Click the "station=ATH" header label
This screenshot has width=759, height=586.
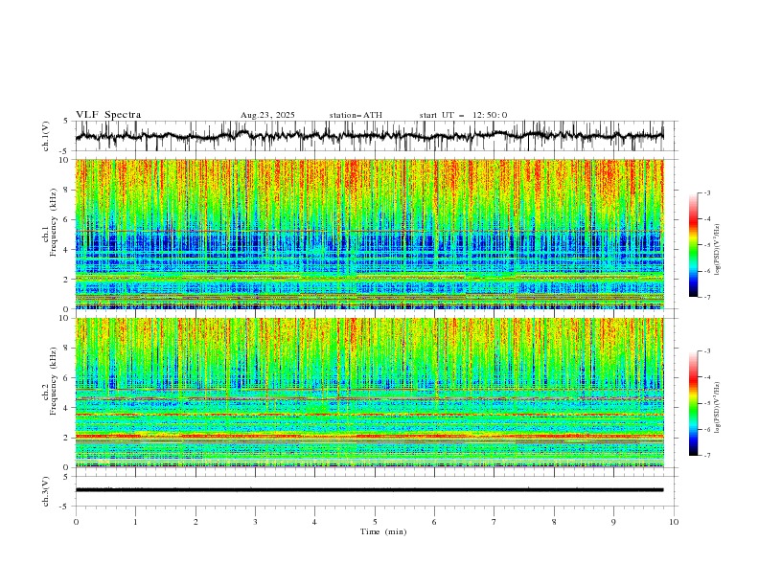(356, 115)
